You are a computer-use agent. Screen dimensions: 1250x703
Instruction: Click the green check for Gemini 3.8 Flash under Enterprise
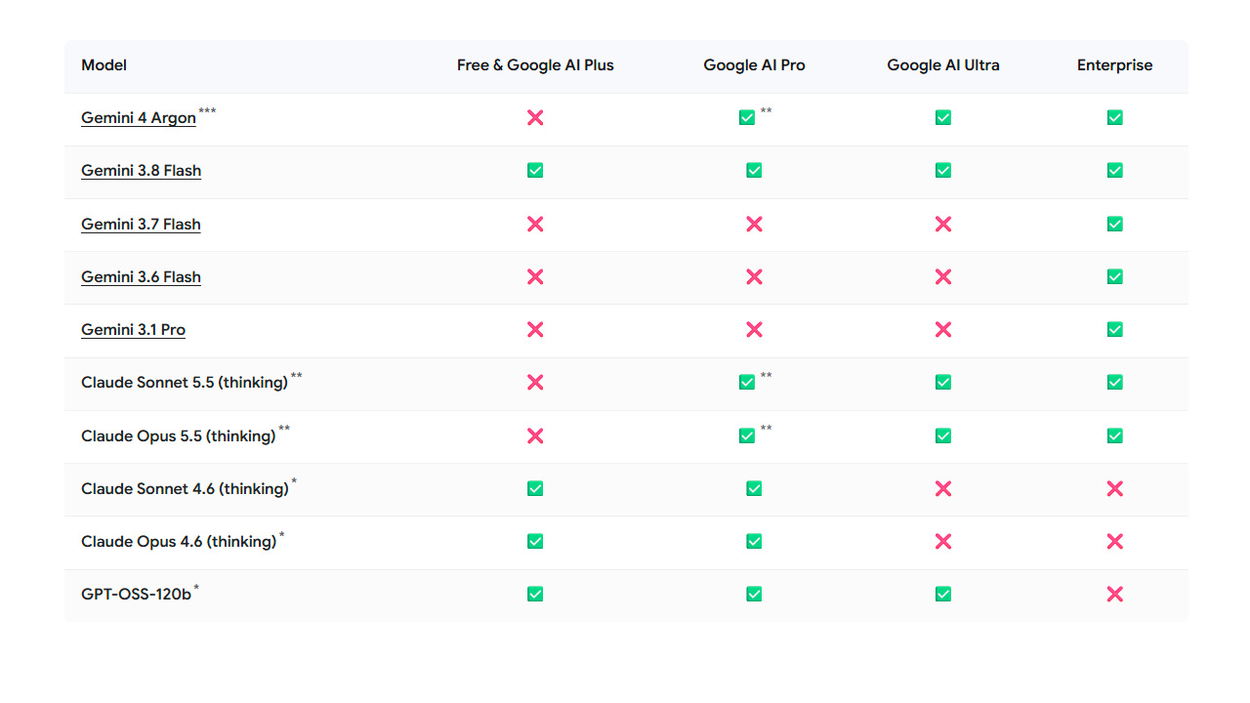coord(1115,171)
